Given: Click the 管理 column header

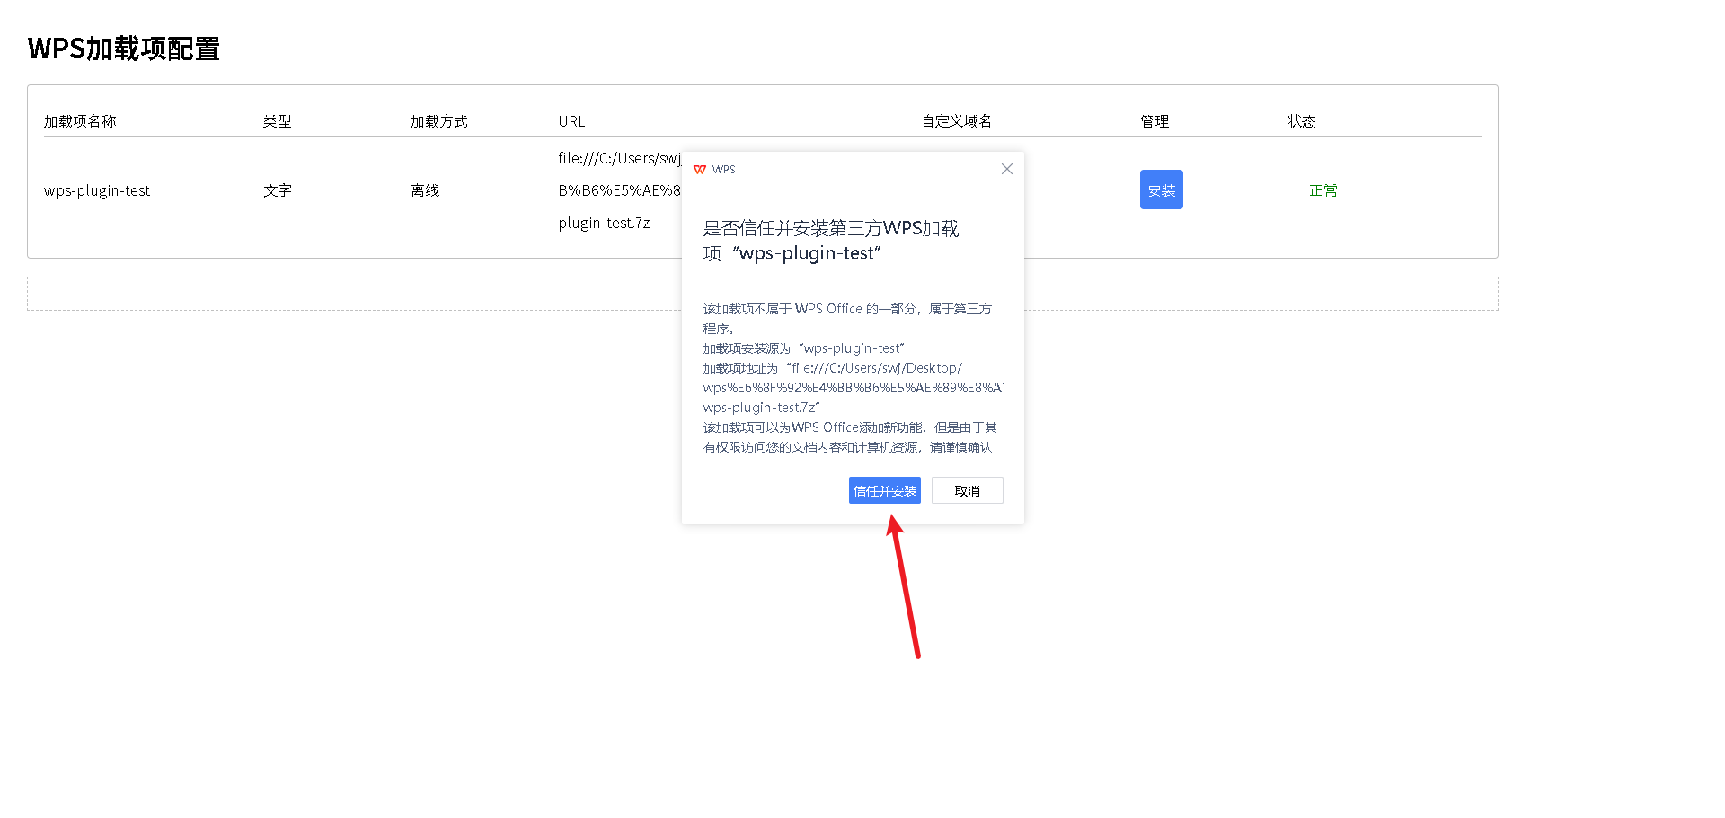Looking at the screenshot, I should coord(1154,120).
